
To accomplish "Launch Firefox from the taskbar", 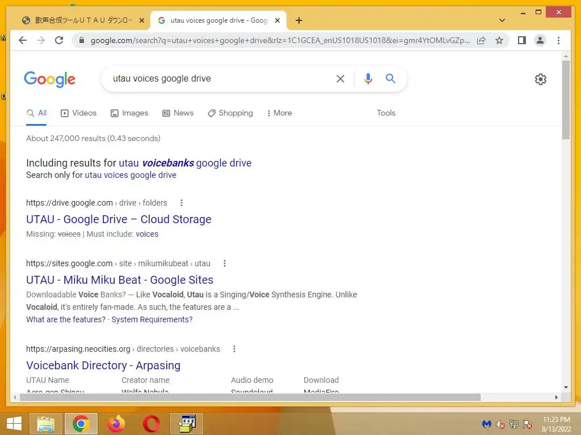I will (x=116, y=424).
